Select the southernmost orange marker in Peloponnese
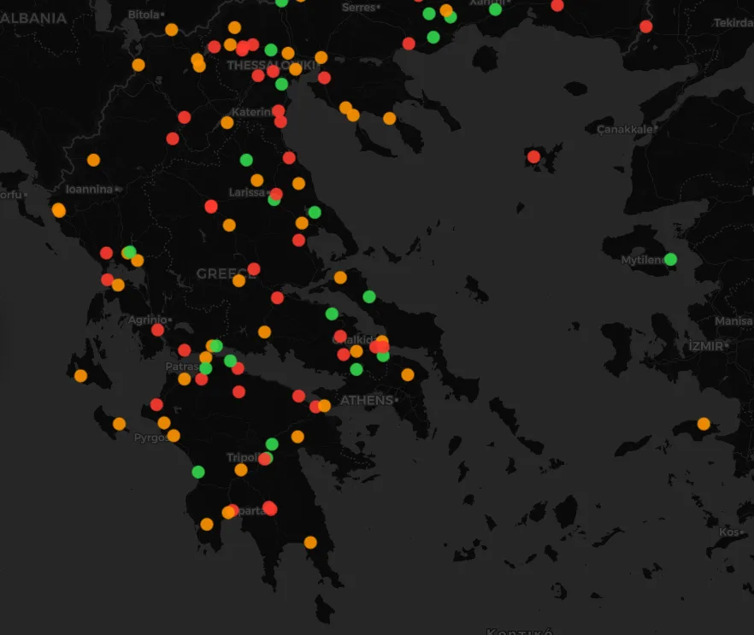This screenshot has height=635, width=754. (310, 542)
